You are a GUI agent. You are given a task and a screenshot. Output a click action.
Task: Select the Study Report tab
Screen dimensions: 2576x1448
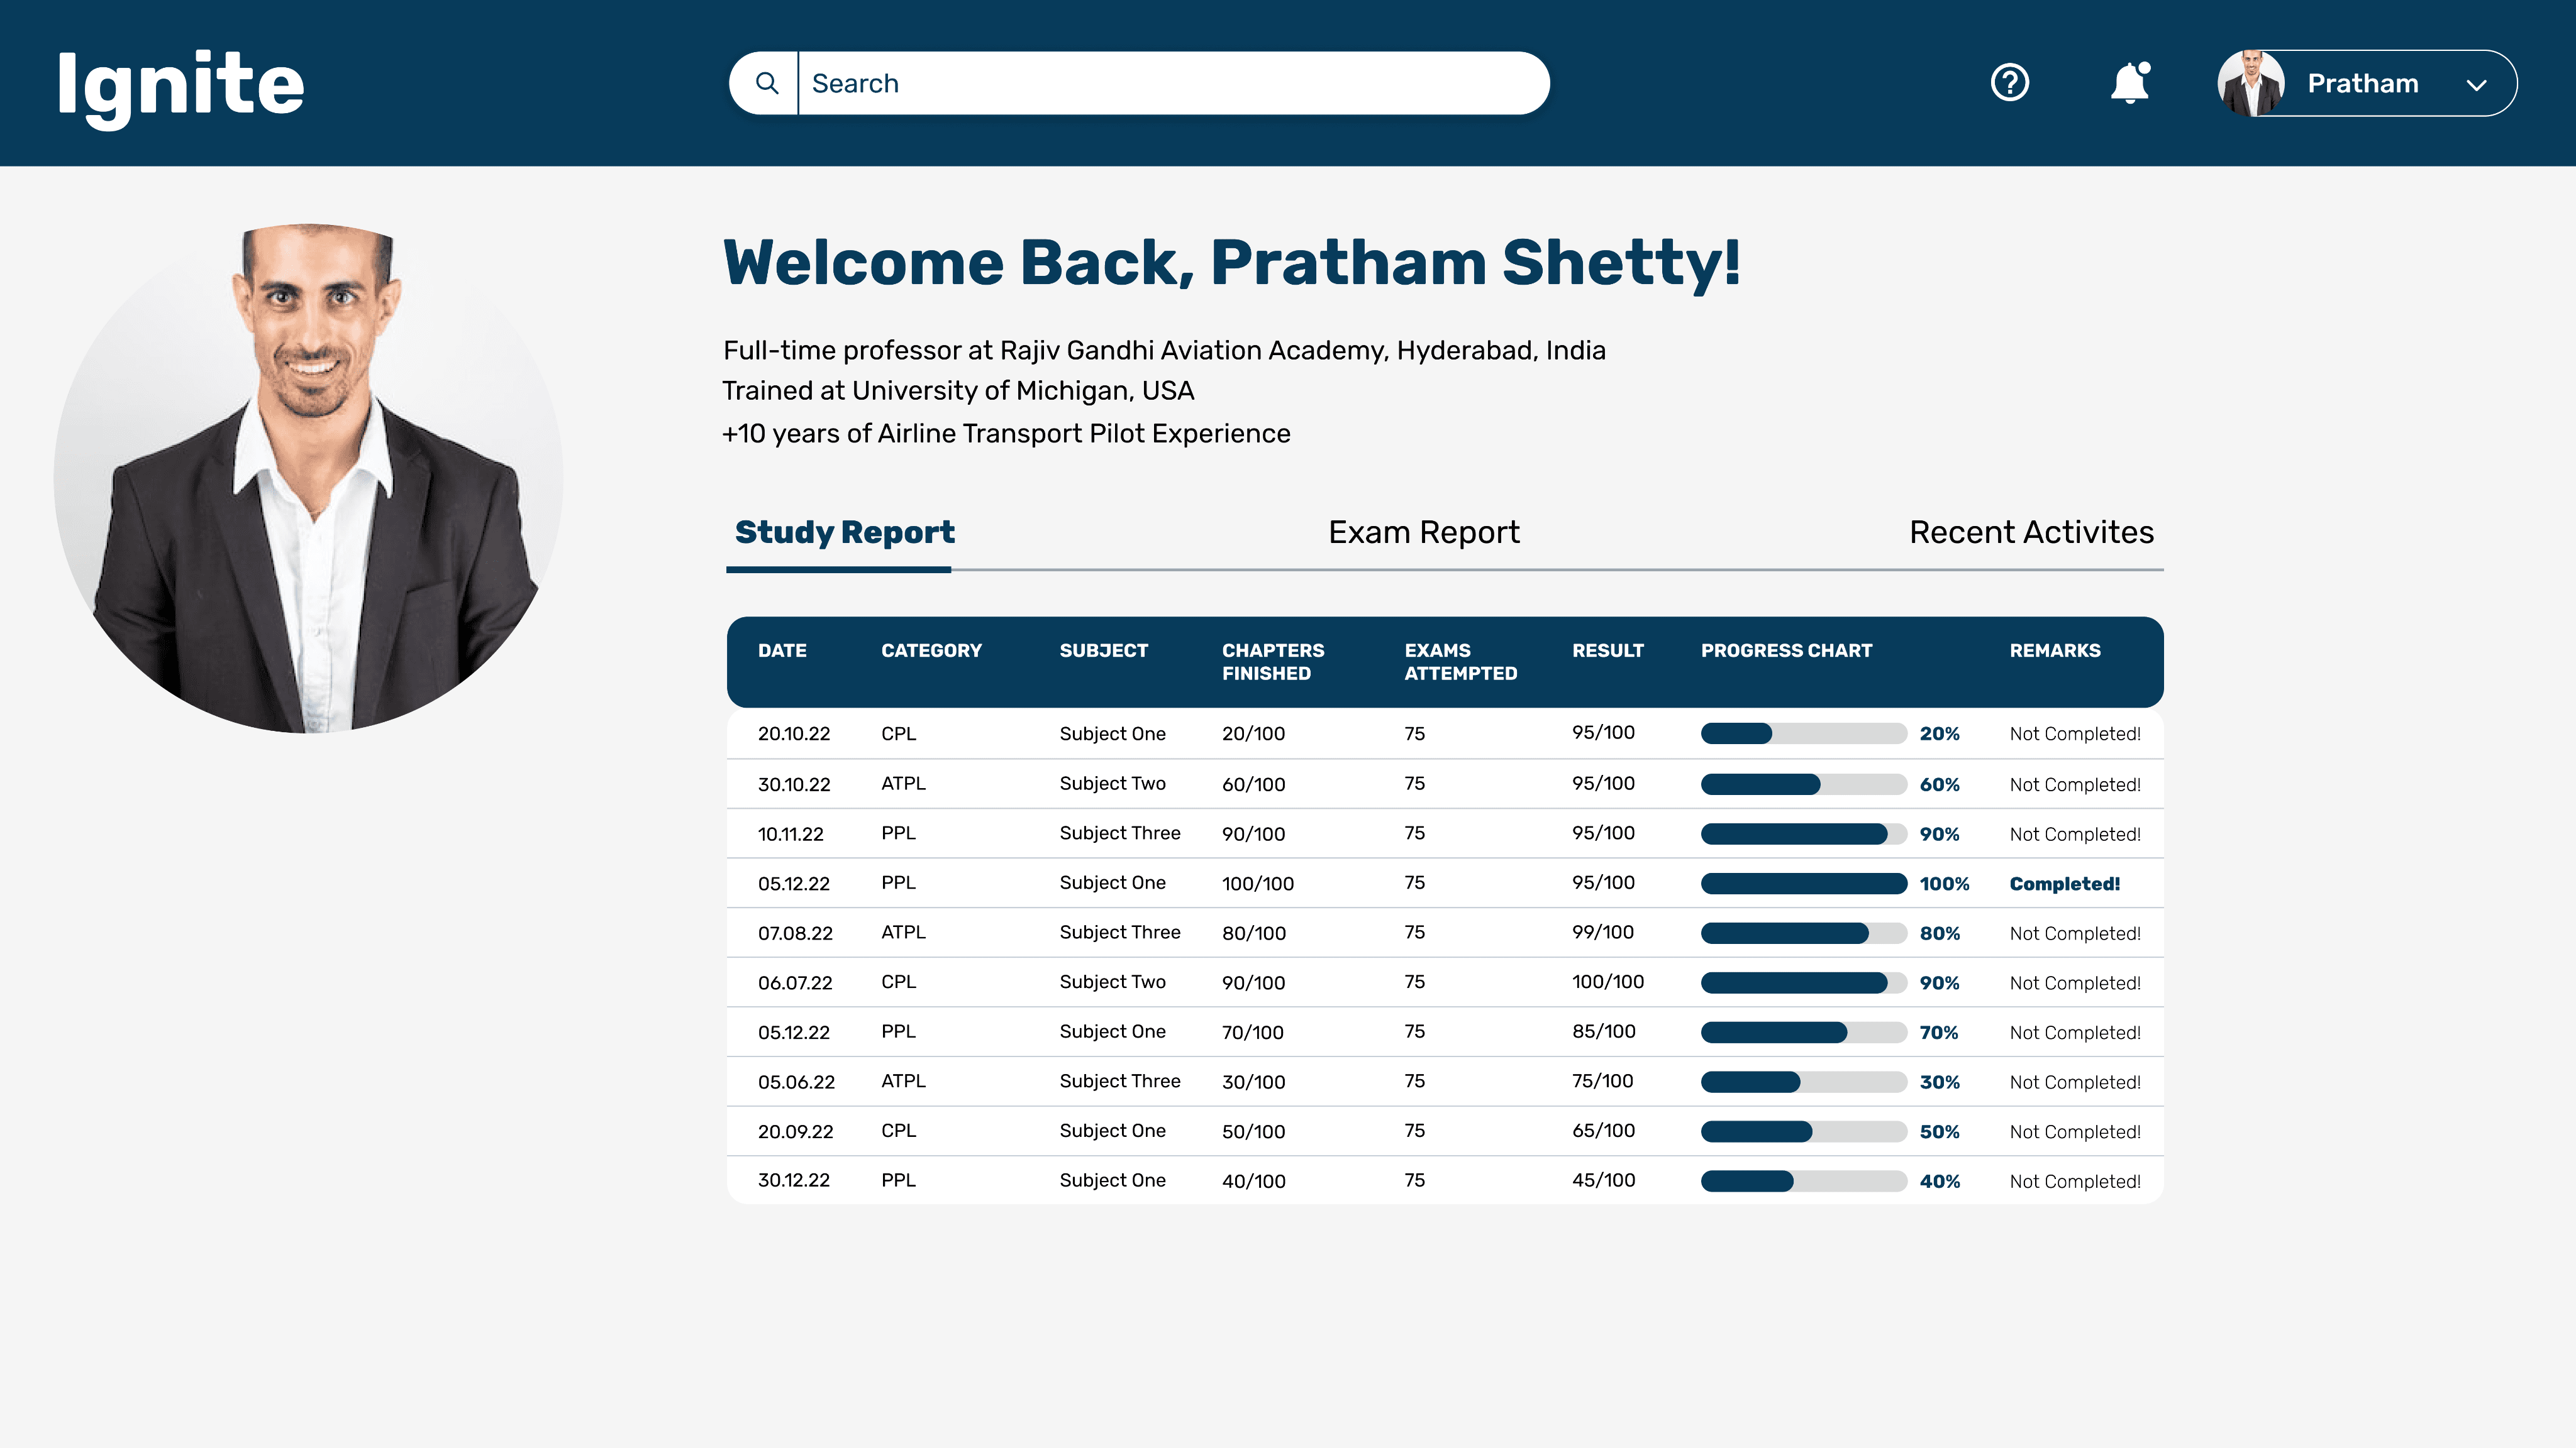(x=844, y=533)
